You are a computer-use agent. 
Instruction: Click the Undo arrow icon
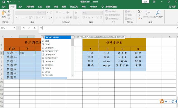point(8,2)
